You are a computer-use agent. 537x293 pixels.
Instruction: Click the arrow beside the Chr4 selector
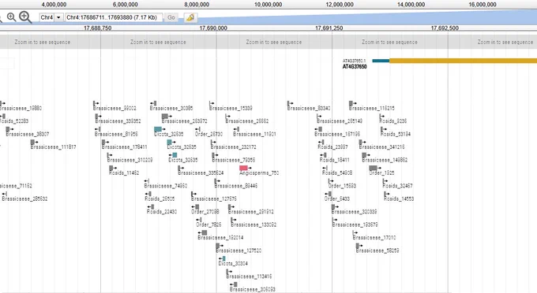[58, 17]
